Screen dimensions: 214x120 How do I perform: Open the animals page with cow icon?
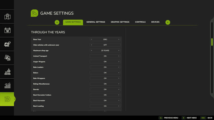pyautogui.click(x=7, y=44)
